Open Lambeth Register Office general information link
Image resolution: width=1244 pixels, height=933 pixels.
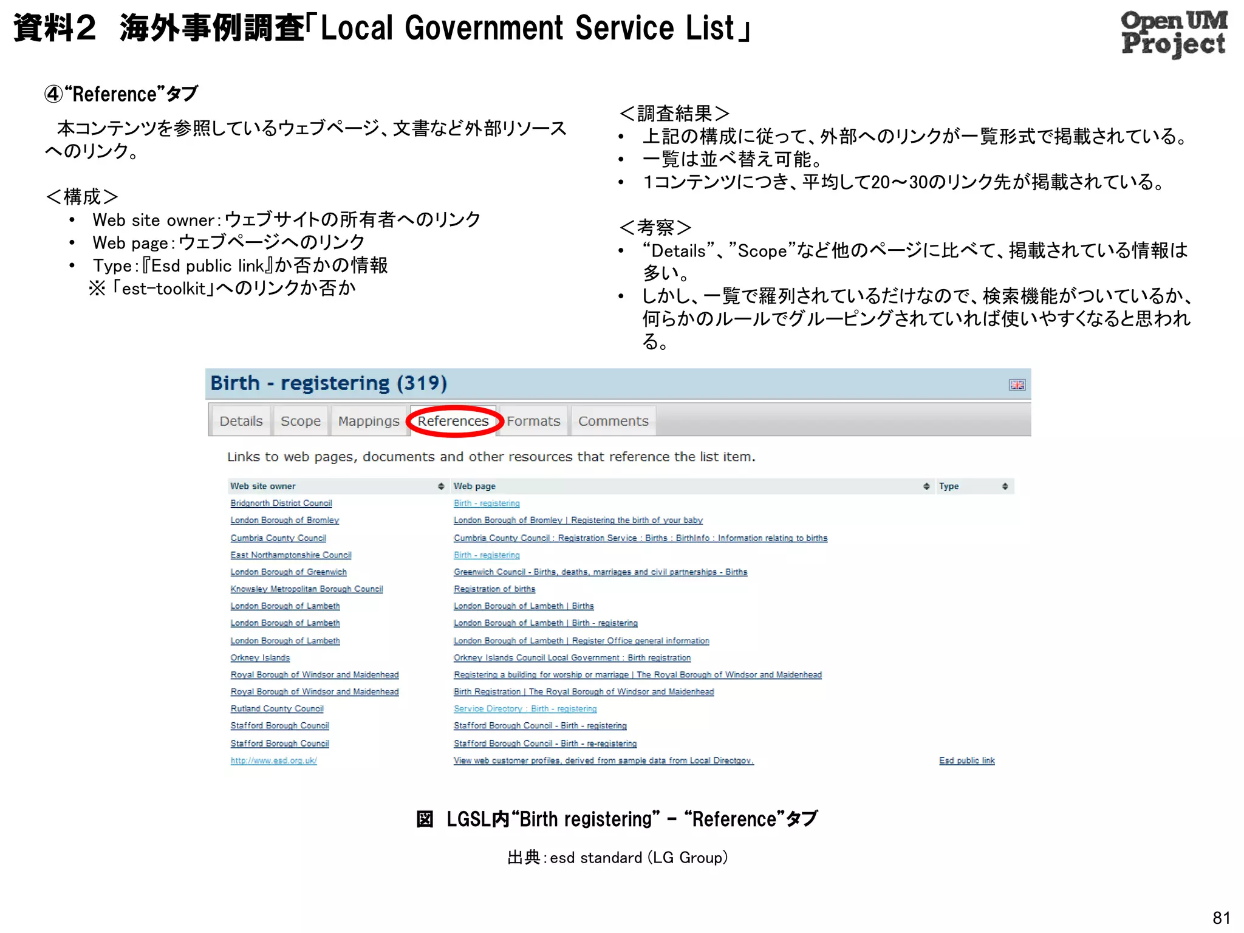point(581,640)
